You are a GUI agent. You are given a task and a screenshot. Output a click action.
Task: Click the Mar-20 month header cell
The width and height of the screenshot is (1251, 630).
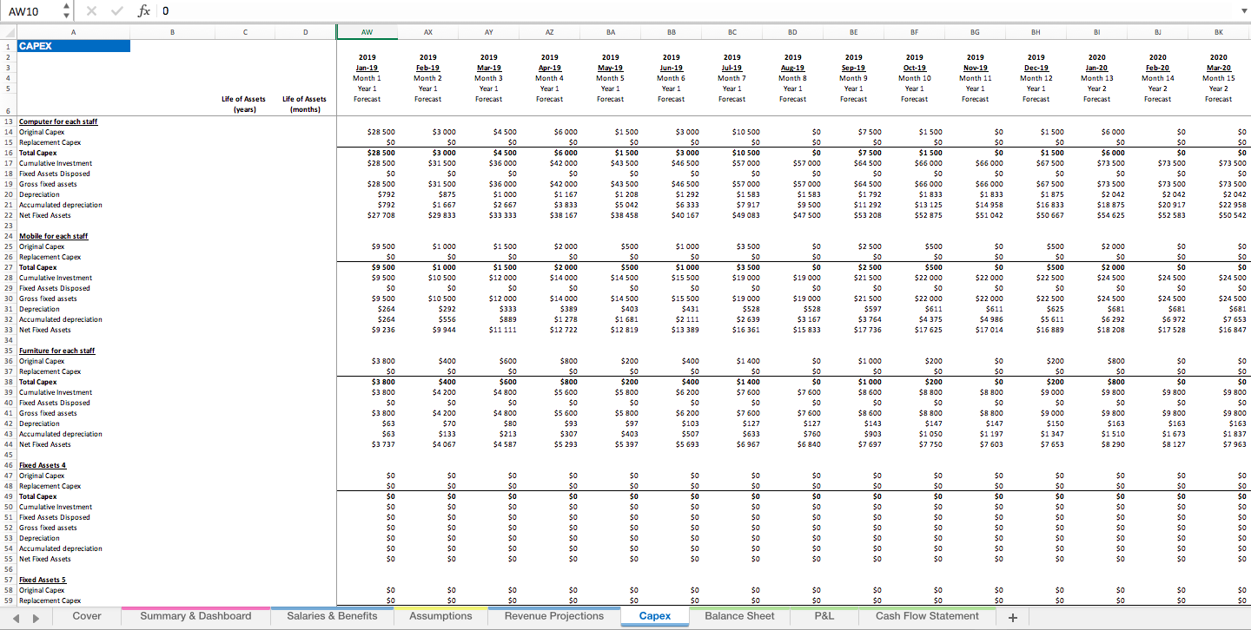click(x=1218, y=68)
